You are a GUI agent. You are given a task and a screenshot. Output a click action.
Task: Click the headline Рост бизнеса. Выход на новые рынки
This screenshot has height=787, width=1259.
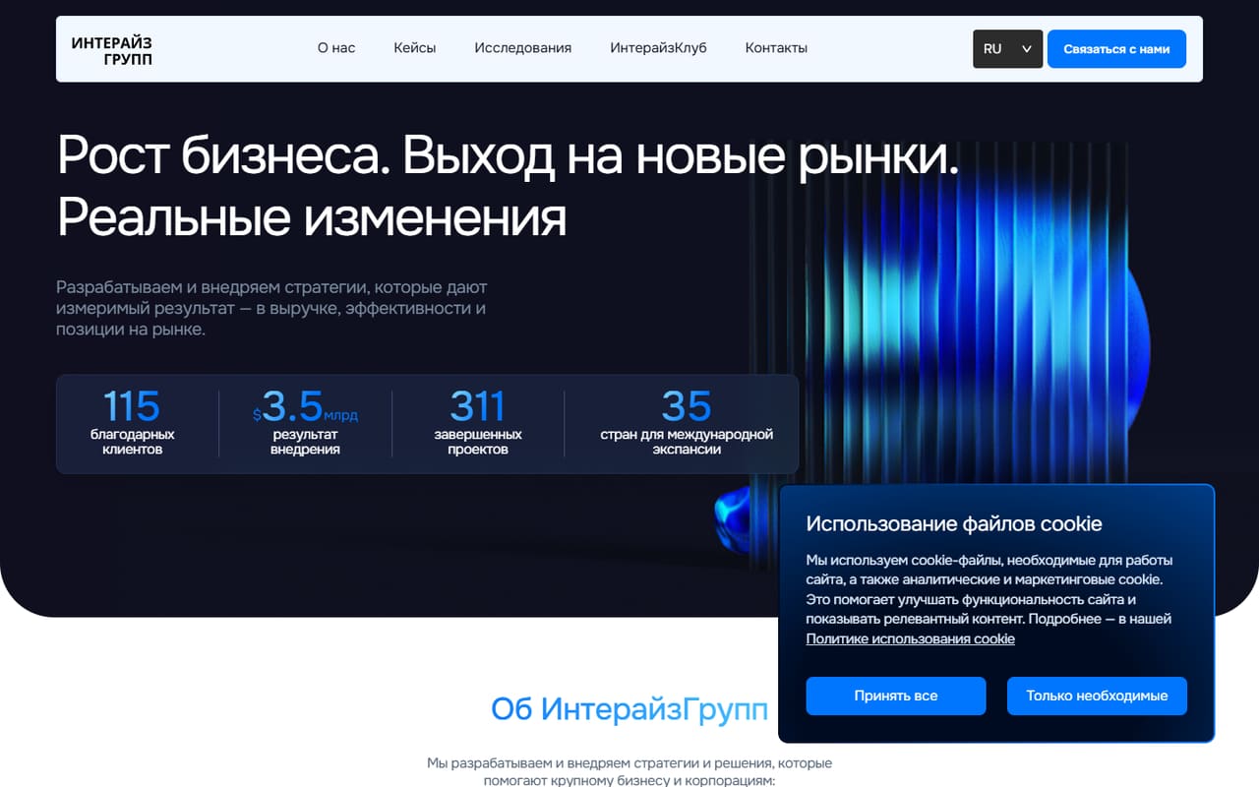point(508,154)
